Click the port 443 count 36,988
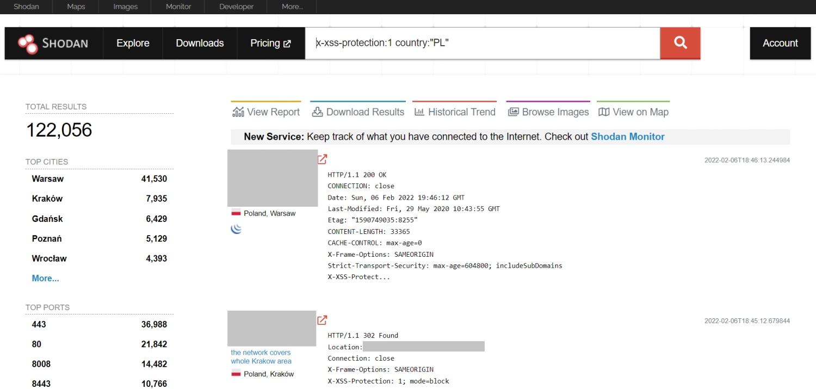 (154, 324)
